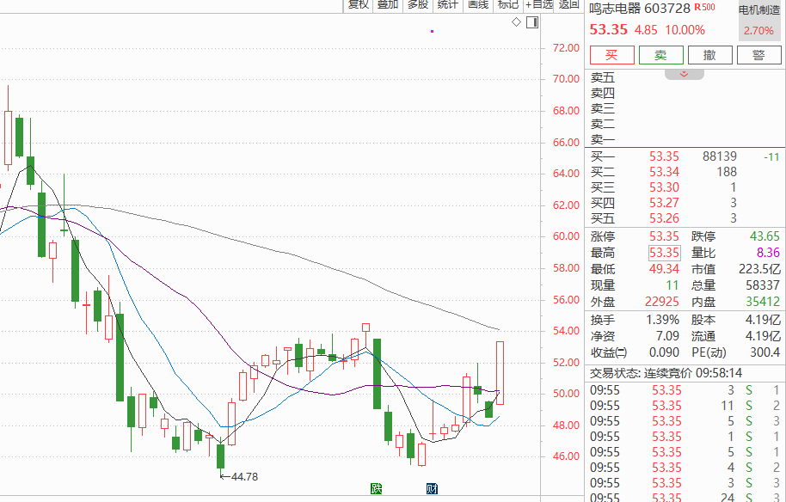Switch to 多股 multi-stock view
This screenshot has width=786, height=502.
pyautogui.click(x=418, y=5)
